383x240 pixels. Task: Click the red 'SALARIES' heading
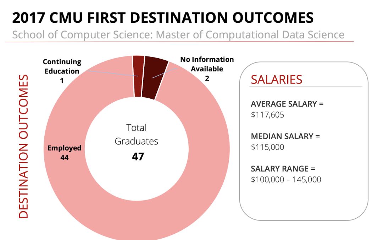[276, 80]
